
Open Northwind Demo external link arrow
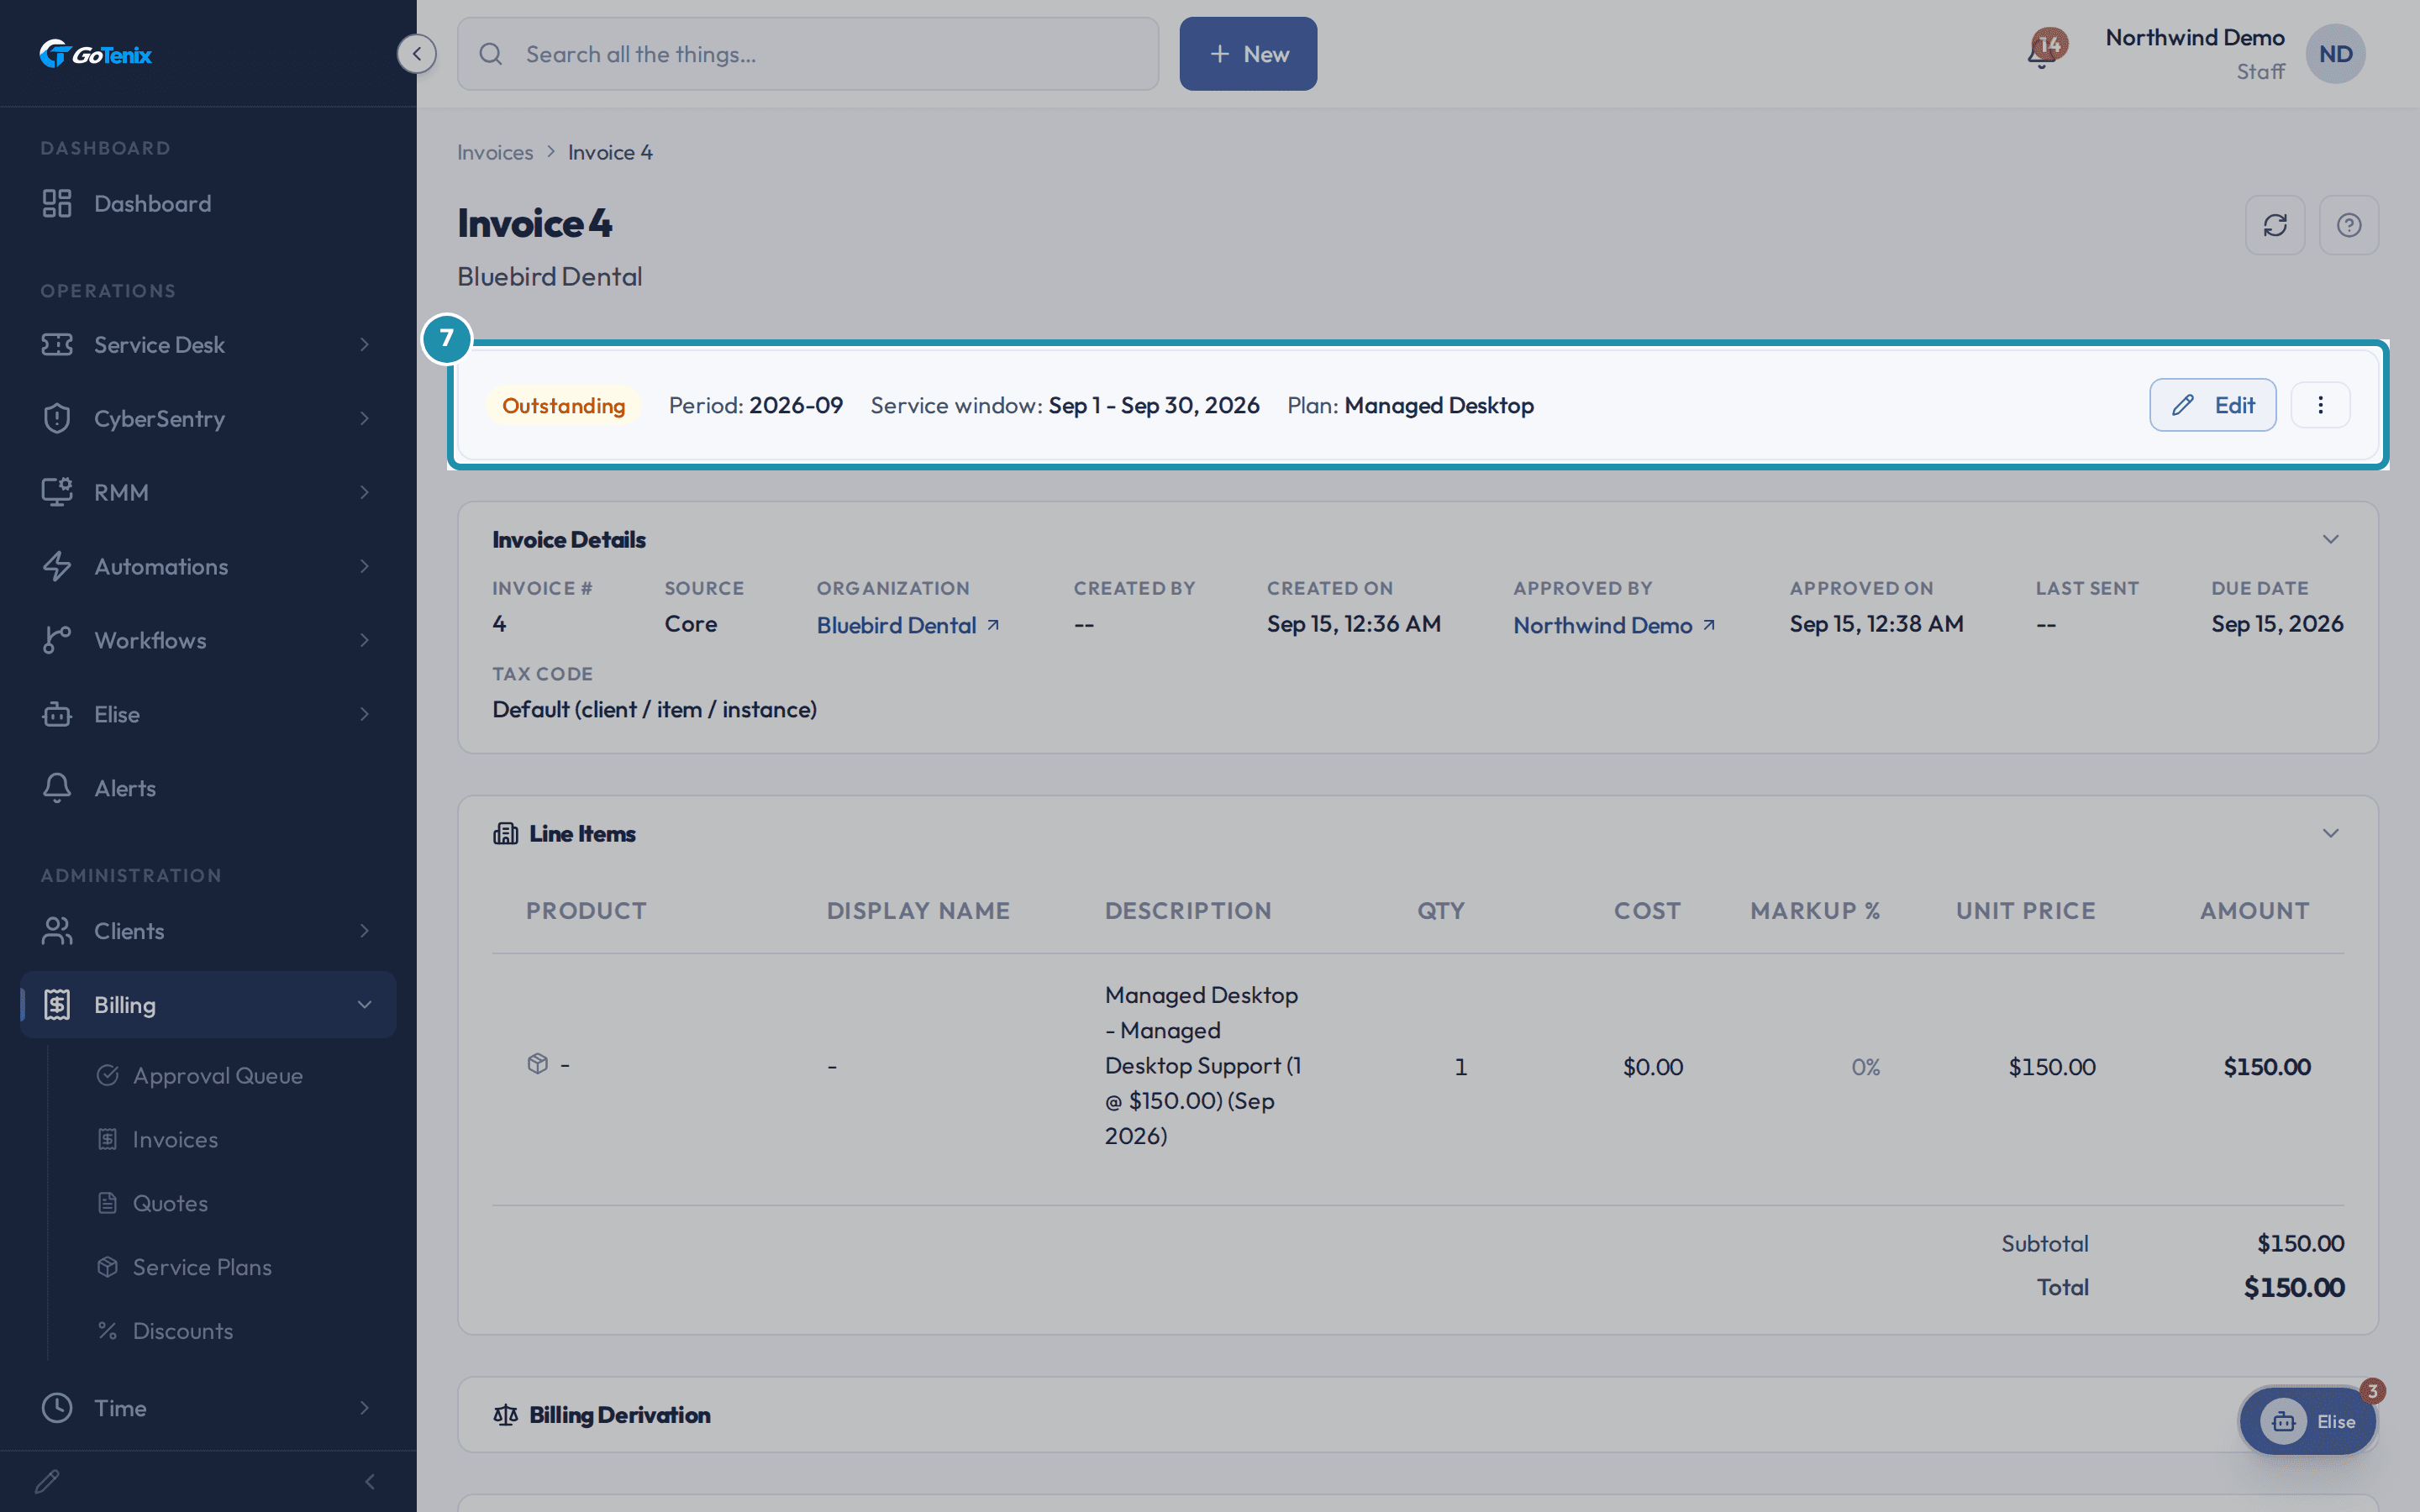(x=1709, y=625)
